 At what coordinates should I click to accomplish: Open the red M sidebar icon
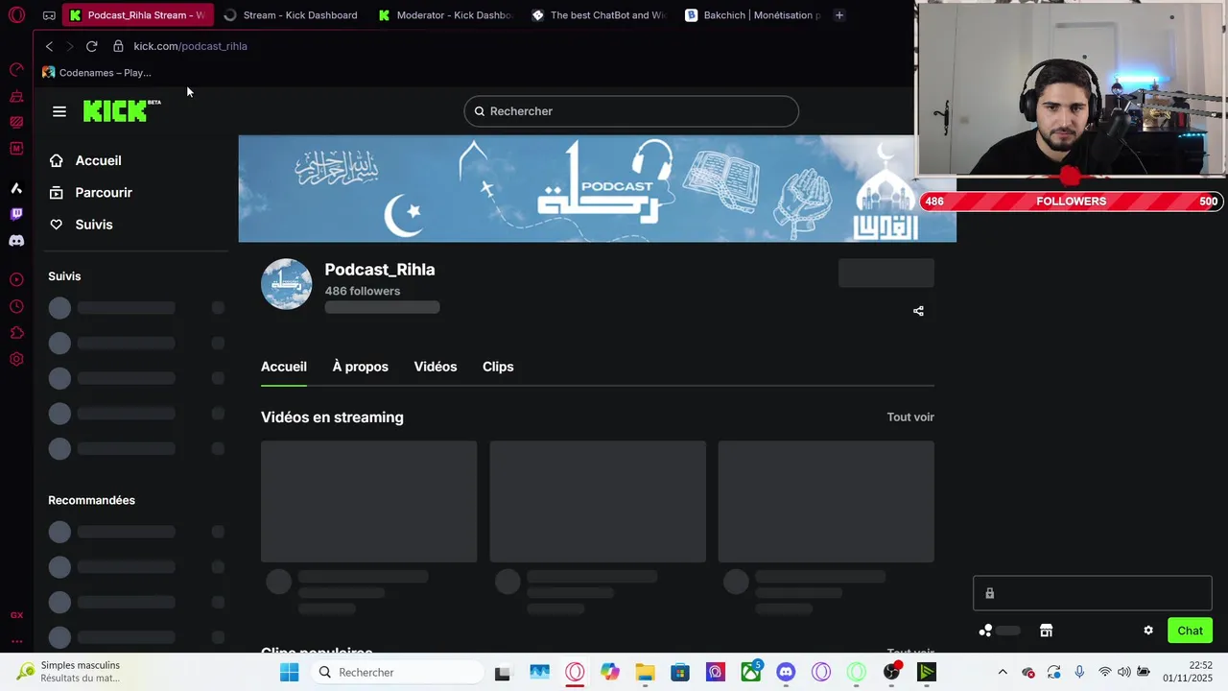(x=16, y=149)
